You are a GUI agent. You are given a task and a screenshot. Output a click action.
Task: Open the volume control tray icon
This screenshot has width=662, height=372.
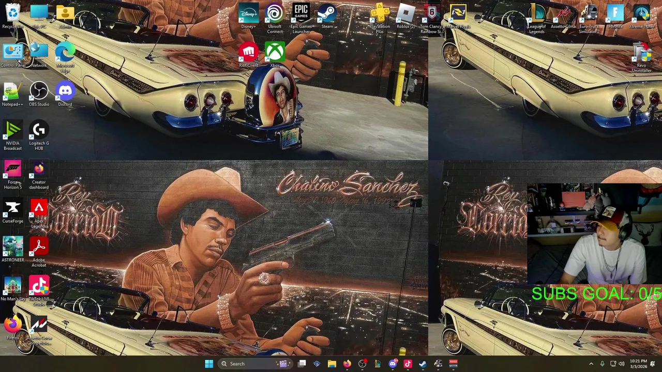tap(622, 364)
